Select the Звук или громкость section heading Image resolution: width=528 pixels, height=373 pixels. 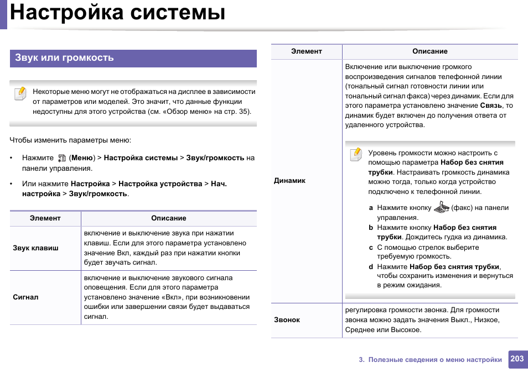[64, 58]
